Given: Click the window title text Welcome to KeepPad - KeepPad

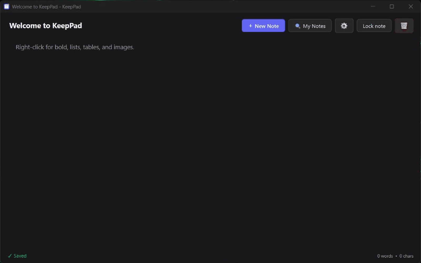Looking at the screenshot, I should coord(46,7).
